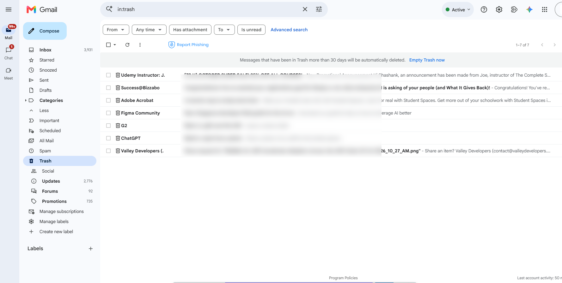Show search options filter icon
This screenshot has height=283, width=562.
(x=319, y=9)
